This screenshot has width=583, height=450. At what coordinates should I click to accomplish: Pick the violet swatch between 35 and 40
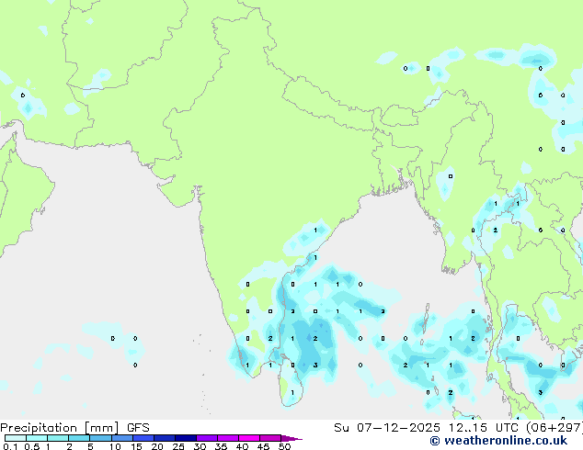coord(228,438)
